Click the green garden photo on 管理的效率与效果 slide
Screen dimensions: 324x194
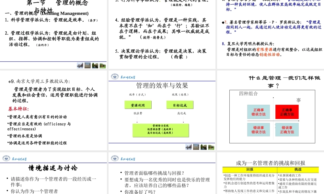click(211, 147)
